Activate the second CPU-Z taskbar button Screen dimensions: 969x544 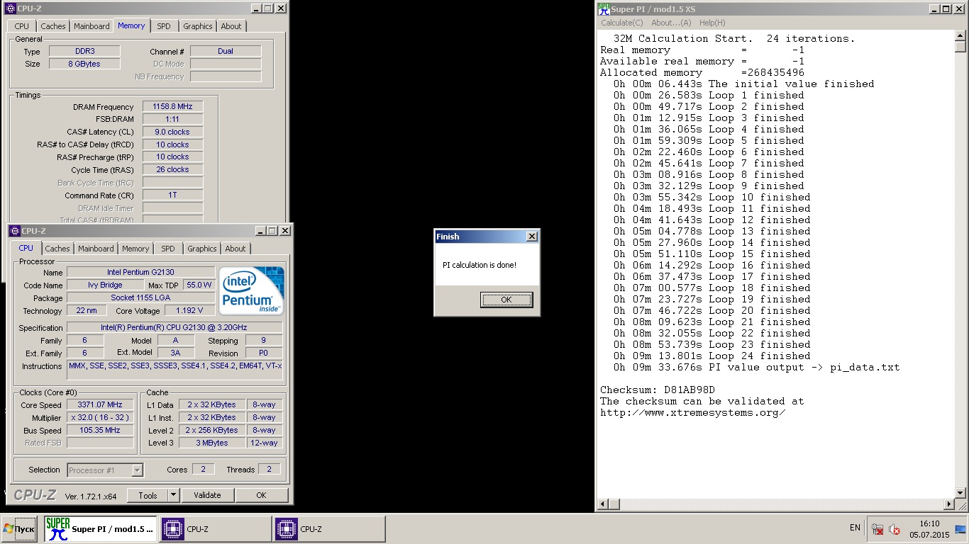click(328, 529)
